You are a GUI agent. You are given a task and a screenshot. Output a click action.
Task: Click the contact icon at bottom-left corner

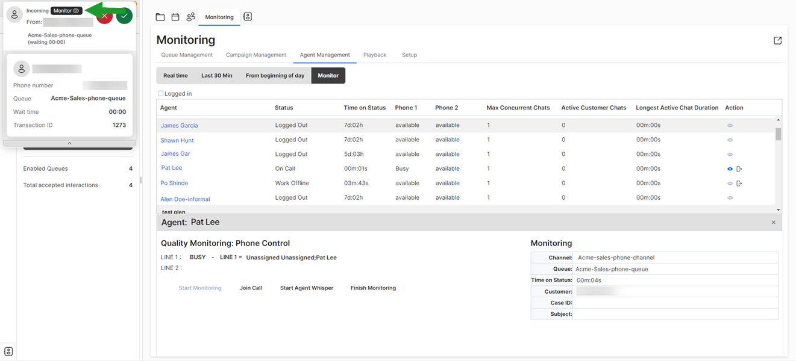(x=8, y=351)
